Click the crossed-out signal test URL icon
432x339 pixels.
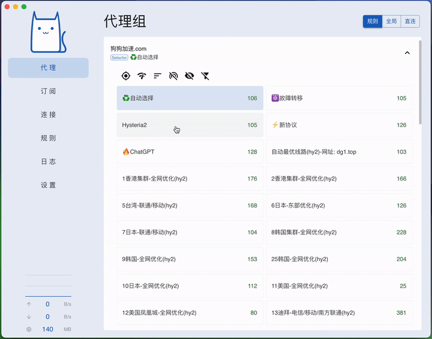[173, 76]
